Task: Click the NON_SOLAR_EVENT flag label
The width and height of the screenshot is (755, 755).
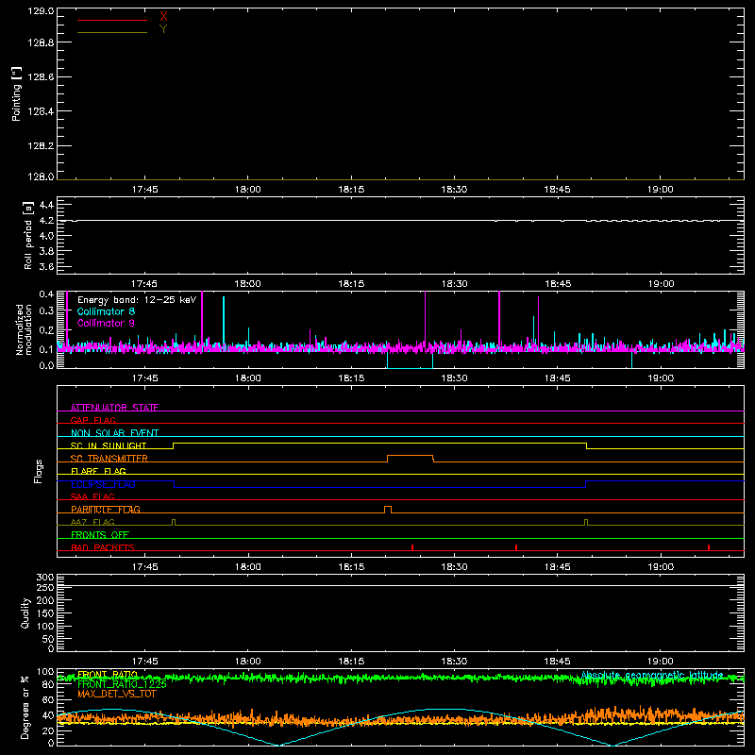Action: point(114,433)
